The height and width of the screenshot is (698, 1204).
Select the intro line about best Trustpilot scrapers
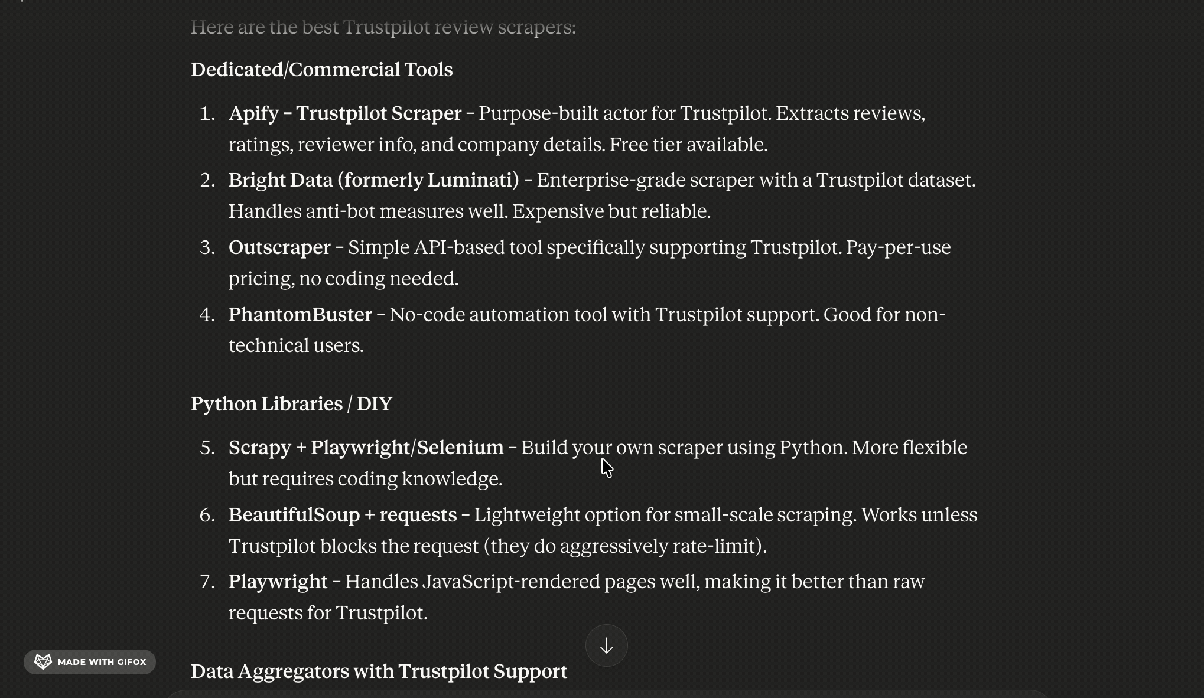pyautogui.click(x=383, y=27)
